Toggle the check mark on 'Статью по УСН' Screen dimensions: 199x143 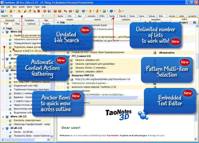pyautogui.click(x=68, y=52)
